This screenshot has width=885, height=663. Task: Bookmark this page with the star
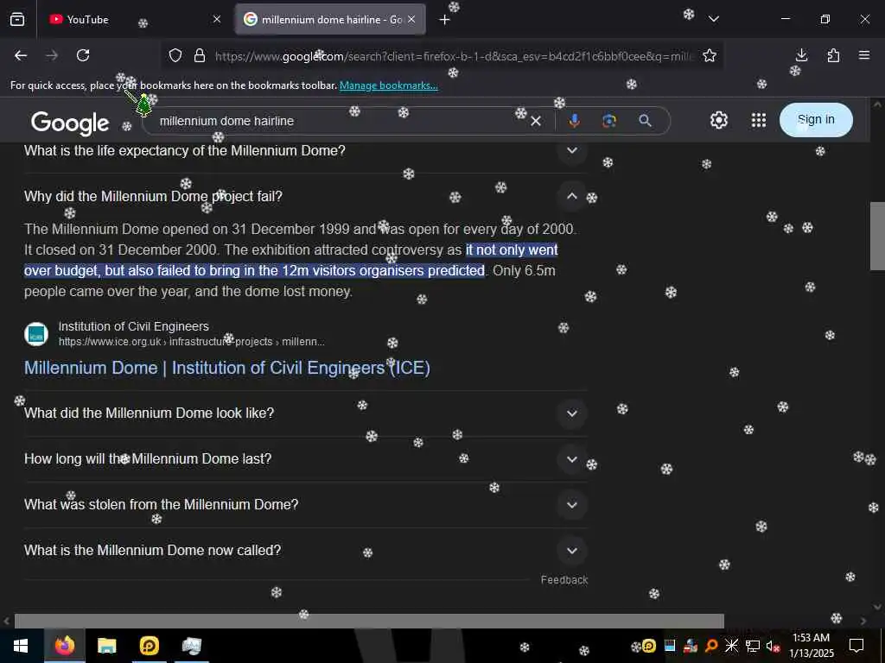pyautogui.click(x=710, y=55)
